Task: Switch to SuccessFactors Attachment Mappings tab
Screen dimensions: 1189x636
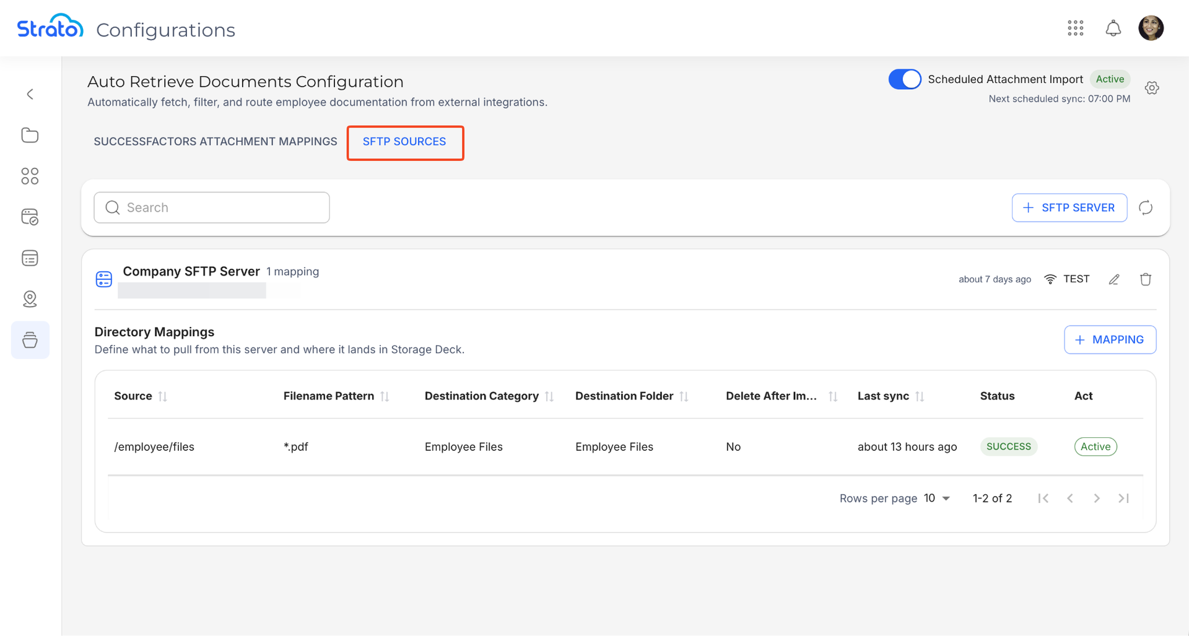Action: [x=216, y=141]
